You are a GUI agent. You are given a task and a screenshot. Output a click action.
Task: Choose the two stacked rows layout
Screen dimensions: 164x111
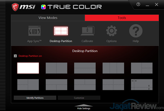point(85,68)
